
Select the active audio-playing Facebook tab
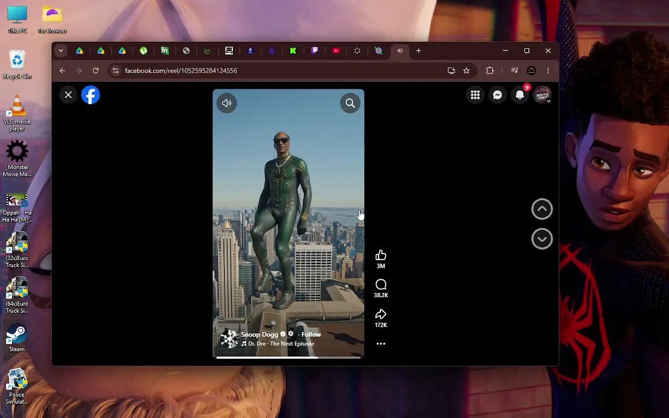(400, 51)
